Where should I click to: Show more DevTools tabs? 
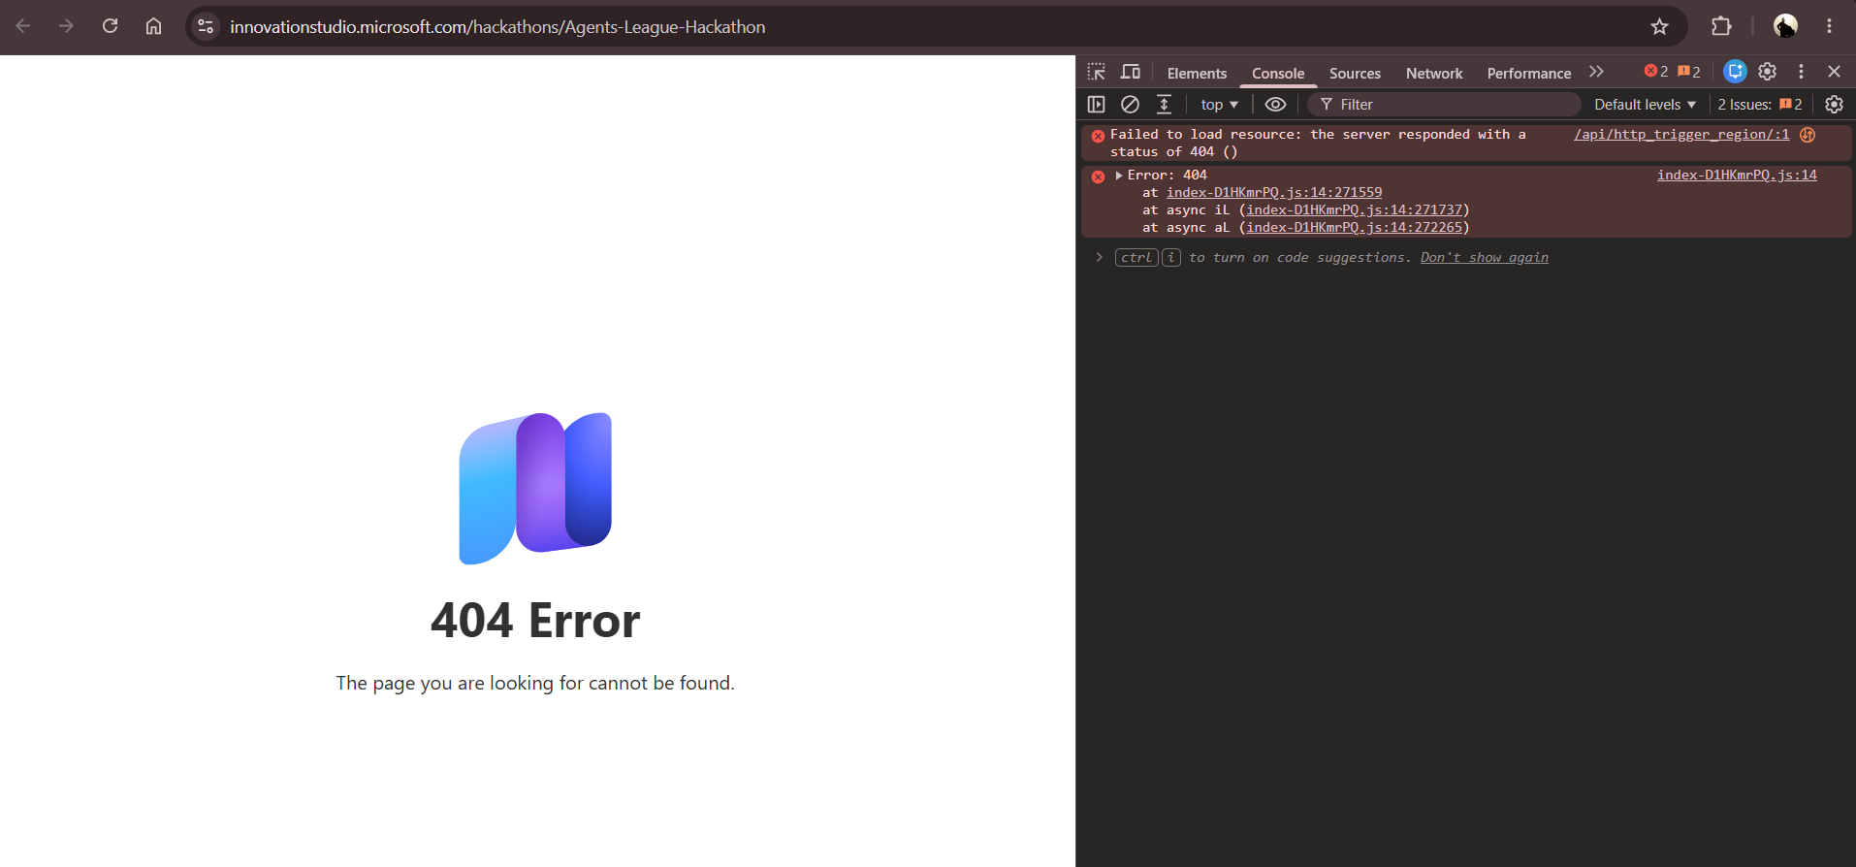click(x=1596, y=72)
